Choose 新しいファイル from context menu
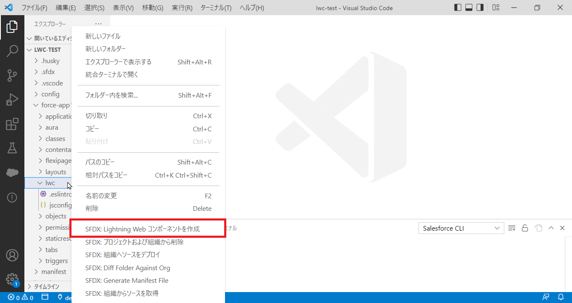572x303 pixels. pyautogui.click(x=103, y=37)
